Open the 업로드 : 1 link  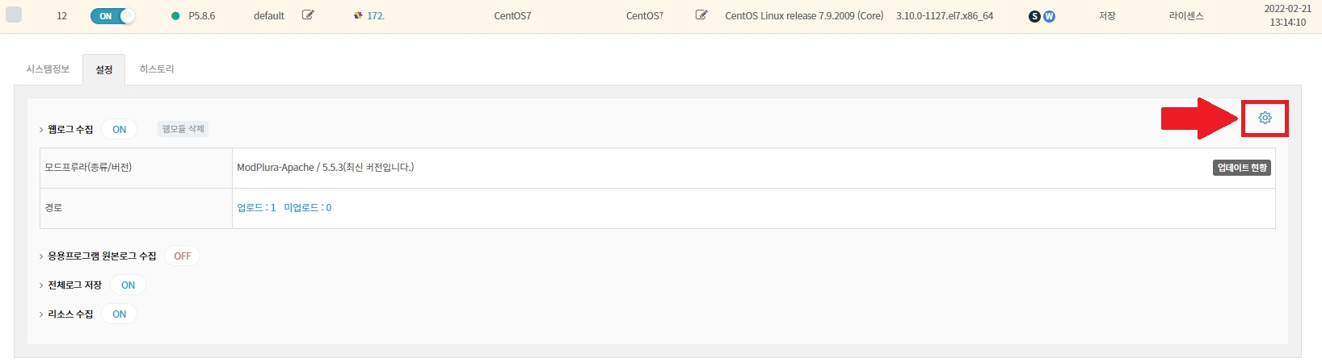pyautogui.click(x=256, y=208)
